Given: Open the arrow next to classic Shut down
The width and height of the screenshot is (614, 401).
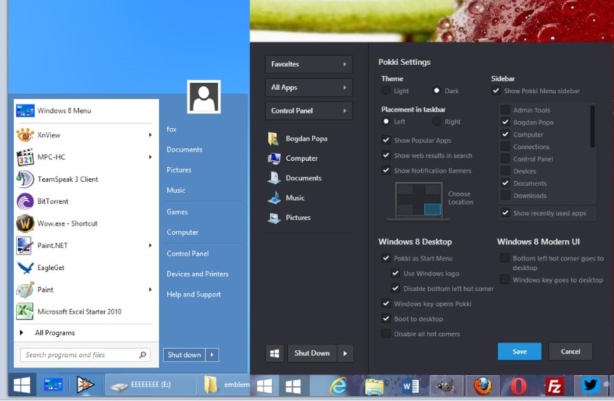Looking at the screenshot, I should pos(212,355).
